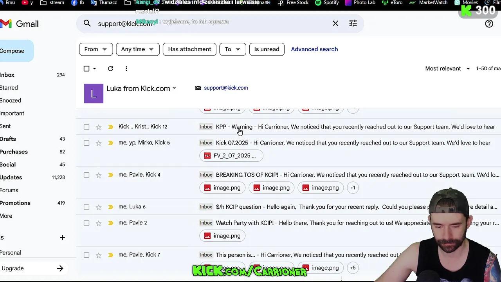Add a new label with plus icon
The width and height of the screenshot is (501, 282).
pos(62,237)
